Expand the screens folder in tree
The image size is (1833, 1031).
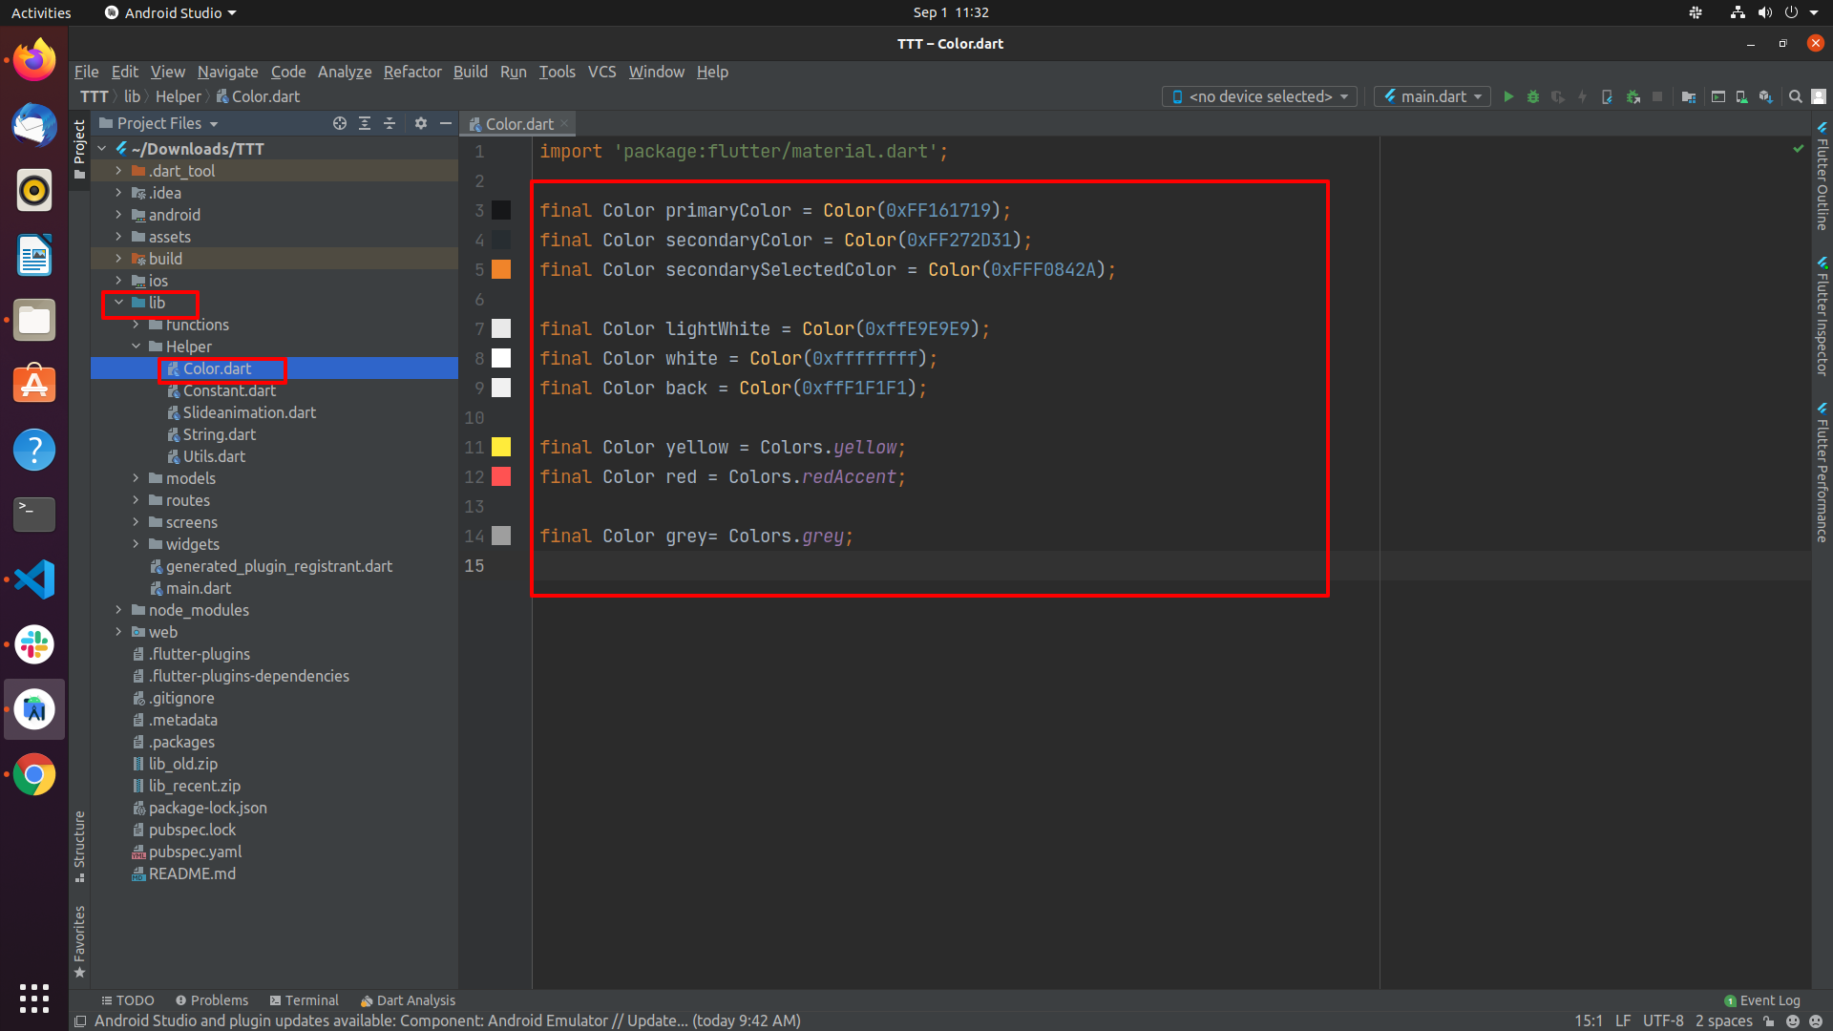(136, 522)
